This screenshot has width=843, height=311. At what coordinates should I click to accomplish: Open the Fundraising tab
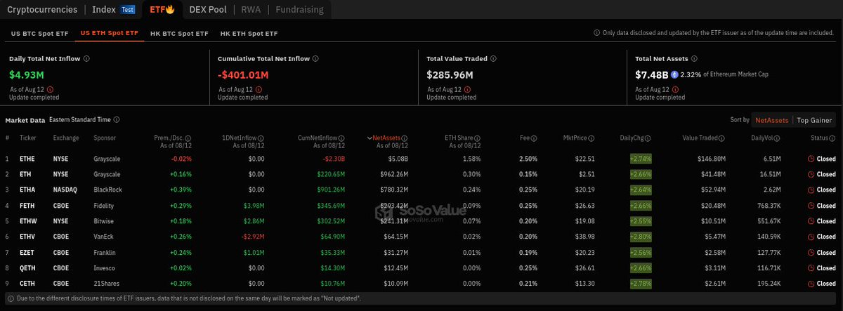(299, 10)
